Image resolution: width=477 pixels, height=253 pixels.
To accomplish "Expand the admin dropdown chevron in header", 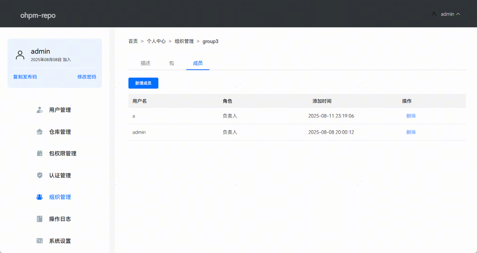I will (458, 14).
